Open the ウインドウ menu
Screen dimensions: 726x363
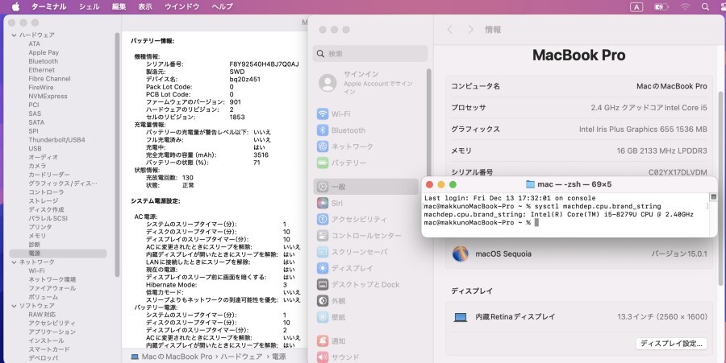(x=182, y=6)
